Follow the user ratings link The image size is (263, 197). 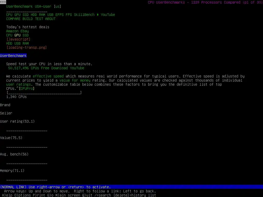coord(18,84)
